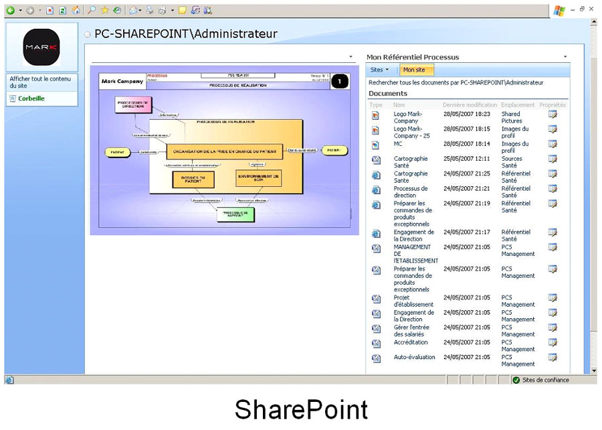Open the Projet d'établissement document
Screen dimensions: 602x430
413,301
